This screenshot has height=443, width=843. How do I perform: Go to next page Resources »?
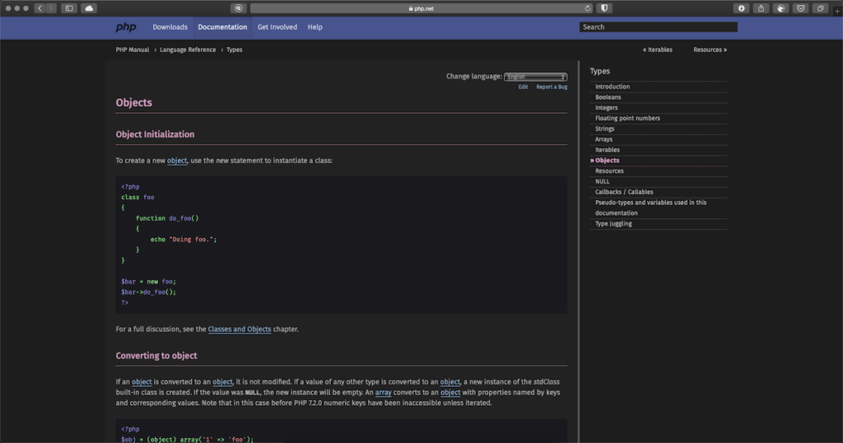point(710,49)
